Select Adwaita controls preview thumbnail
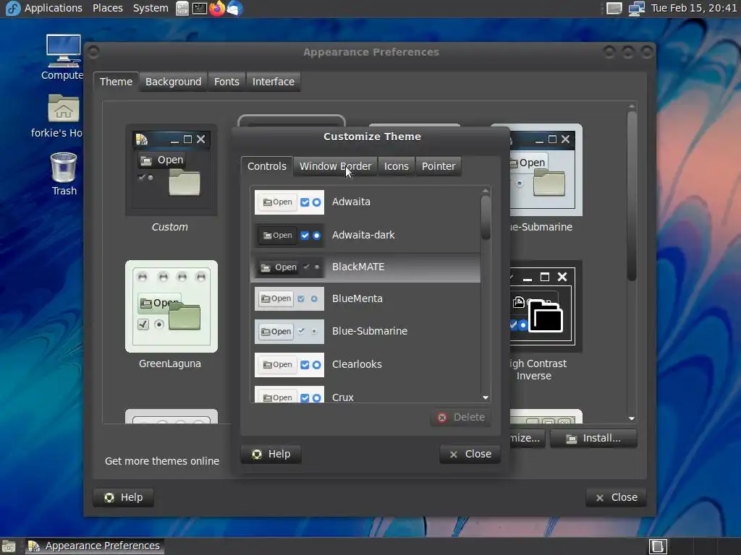This screenshot has height=555, width=741. click(x=289, y=202)
